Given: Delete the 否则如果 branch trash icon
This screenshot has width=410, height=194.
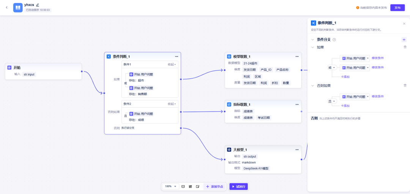Looking at the screenshot, I should tap(405, 85).
